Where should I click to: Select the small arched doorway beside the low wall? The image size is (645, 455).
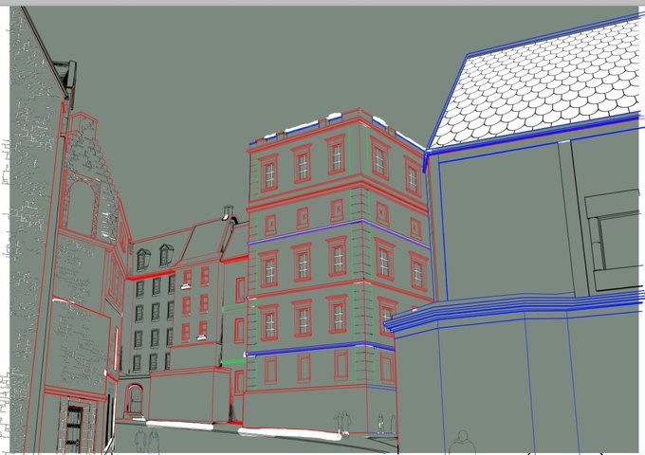click(x=135, y=398)
